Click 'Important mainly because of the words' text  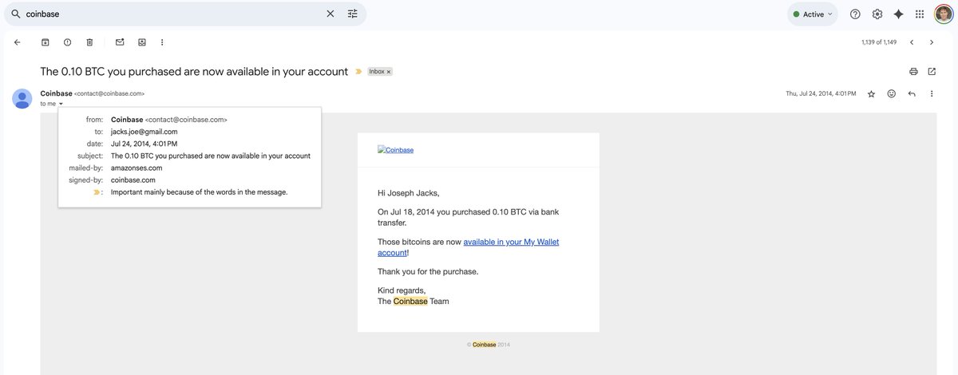pos(199,192)
